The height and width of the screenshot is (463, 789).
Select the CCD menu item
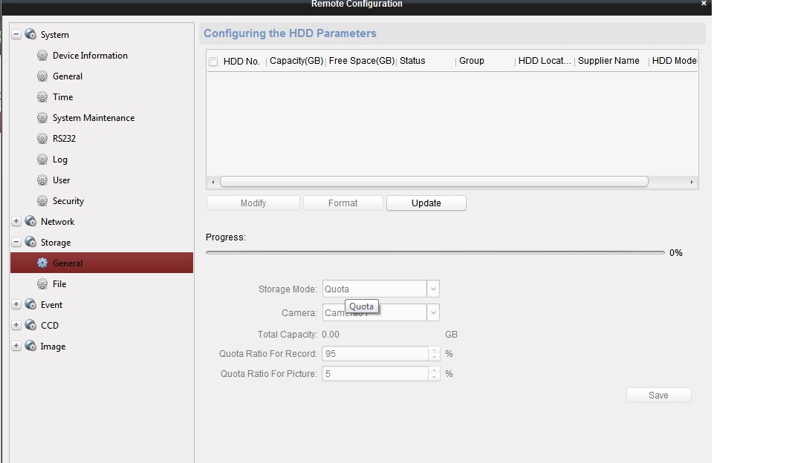point(50,326)
